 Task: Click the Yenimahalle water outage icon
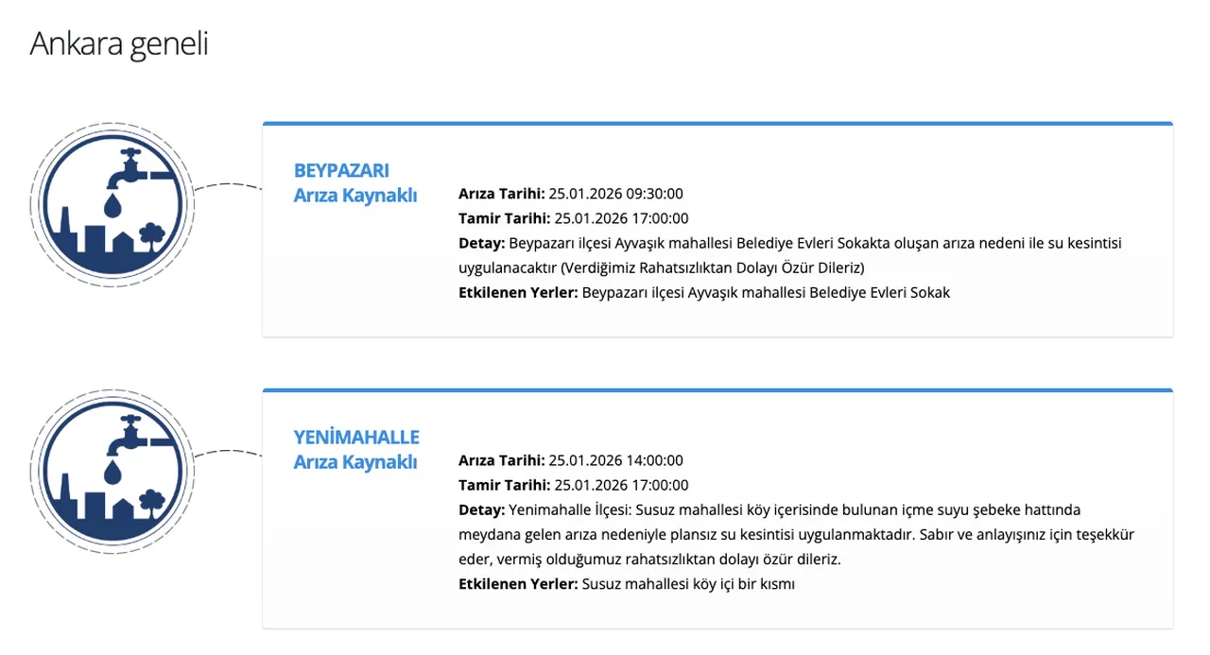[x=112, y=470]
